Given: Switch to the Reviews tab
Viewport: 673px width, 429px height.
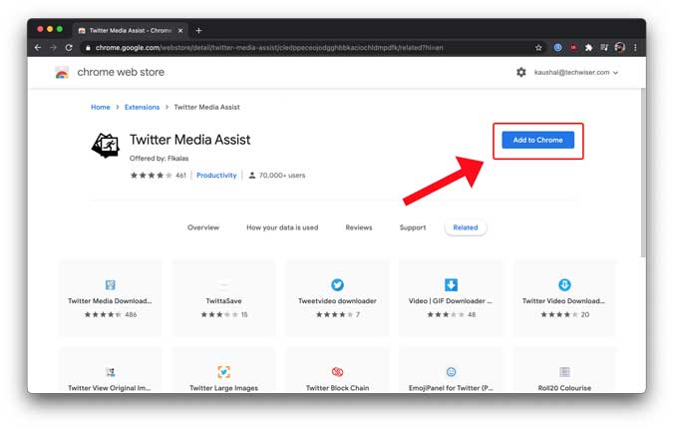Looking at the screenshot, I should [x=359, y=227].
